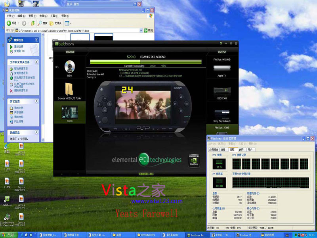Open the Views dropdown in Explorer toolbar
317x238 pixels.
[67, 23]
